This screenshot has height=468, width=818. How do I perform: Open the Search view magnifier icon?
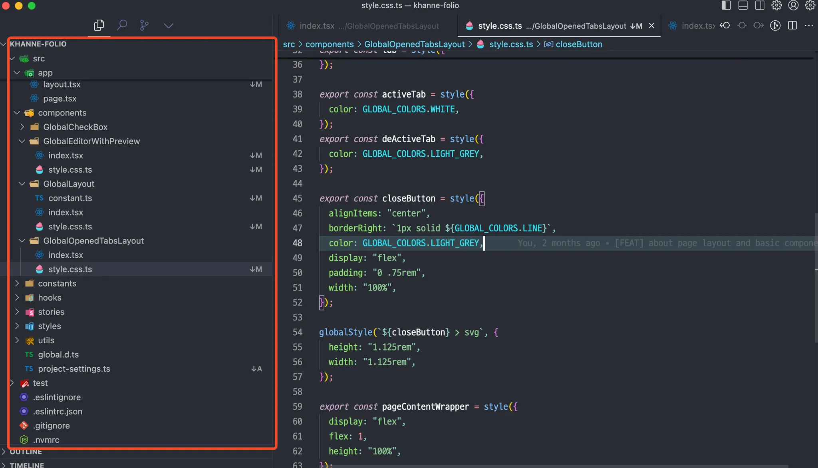pyautogui.click(x=122, y=25)
